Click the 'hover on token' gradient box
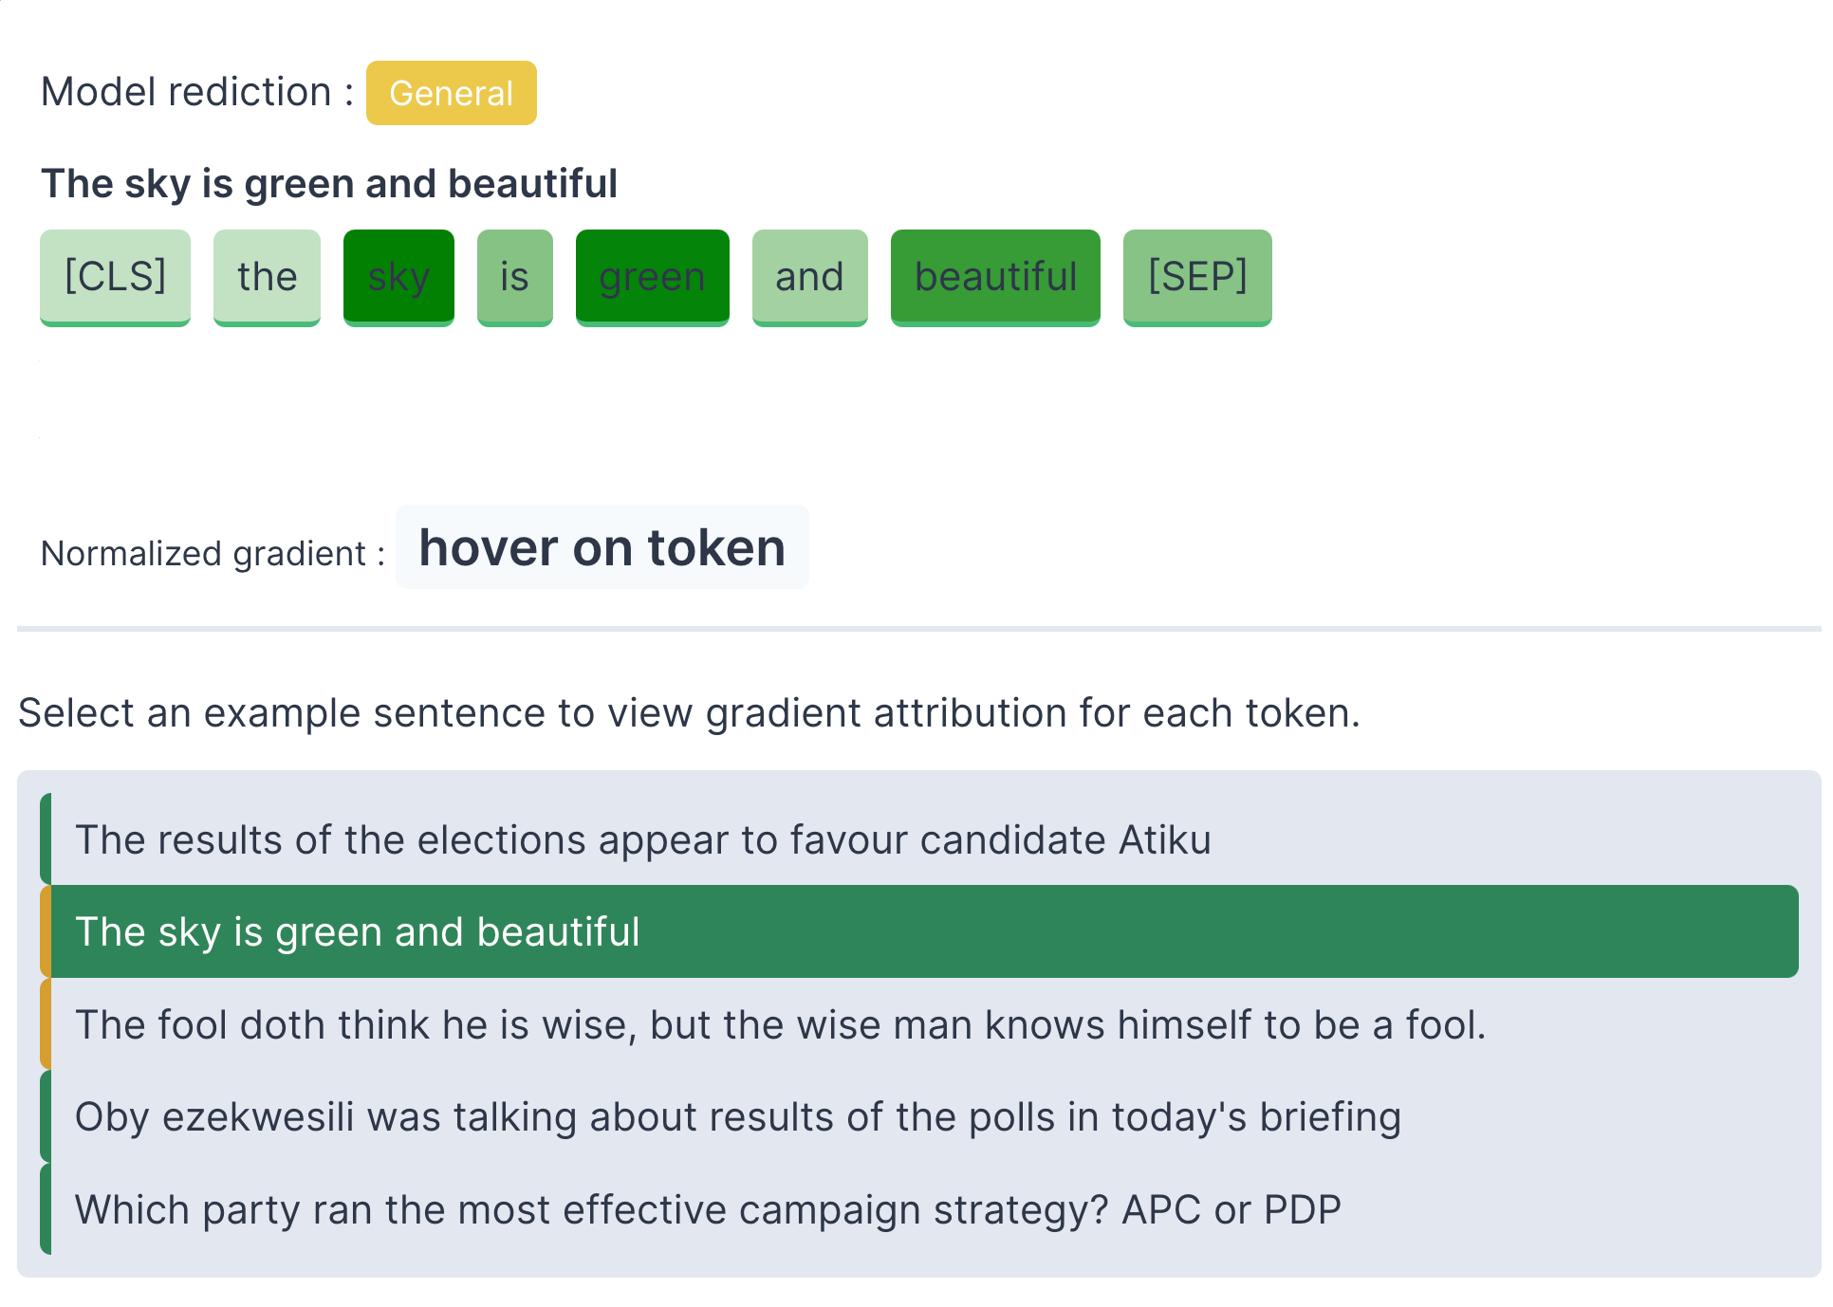 pyautogui.click(x=602, y=547)
